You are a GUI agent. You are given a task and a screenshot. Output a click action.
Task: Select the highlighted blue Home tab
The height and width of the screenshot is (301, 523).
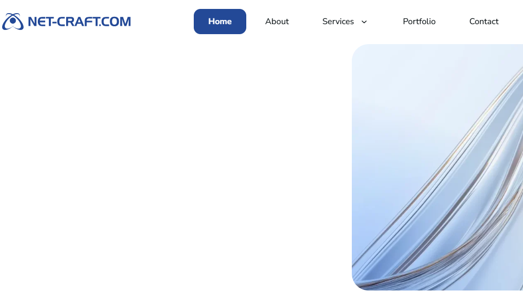pos(220,22)
